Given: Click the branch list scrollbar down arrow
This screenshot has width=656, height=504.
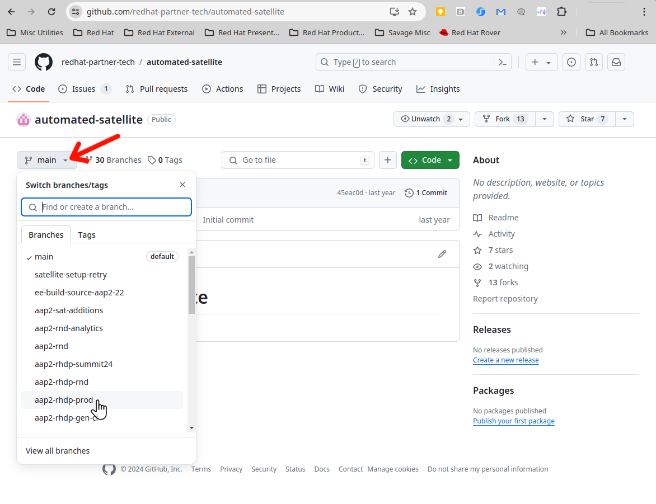Looking at the screenshot, I should (191, 427).
